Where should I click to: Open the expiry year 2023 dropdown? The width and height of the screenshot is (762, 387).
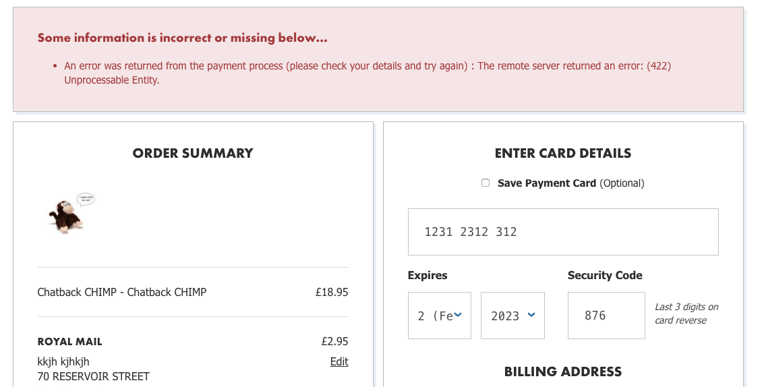pos(512,316)
